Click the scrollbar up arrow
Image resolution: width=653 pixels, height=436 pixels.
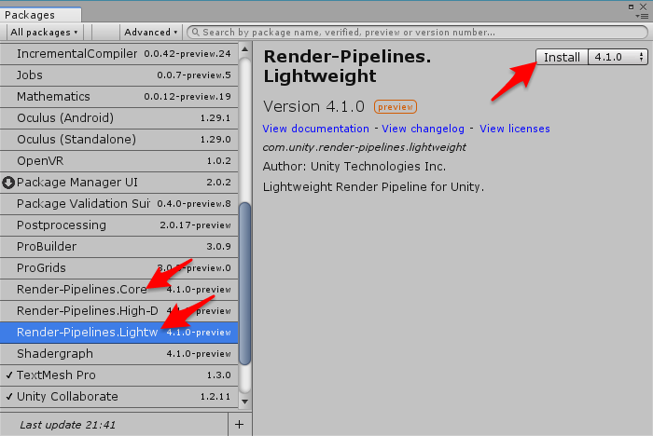(244, 49)
